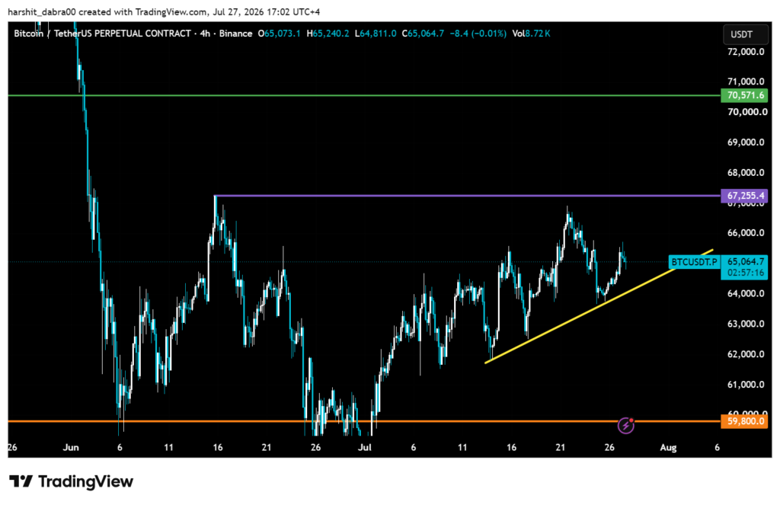Click the Jul label on time axis

click(x=365, y=447)
